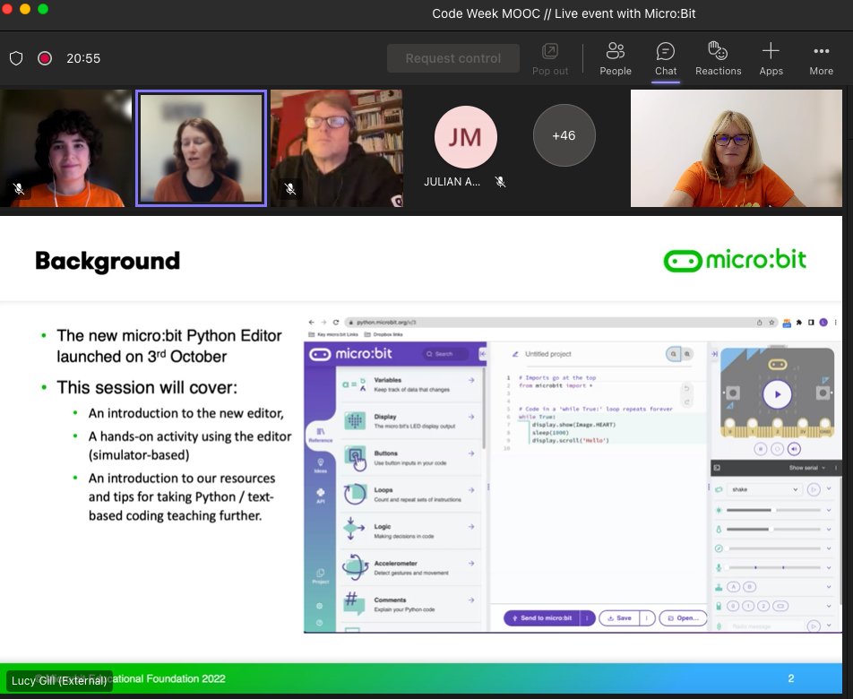Open the Reactions menu
The image size is (853, 699).
point(718,59)
